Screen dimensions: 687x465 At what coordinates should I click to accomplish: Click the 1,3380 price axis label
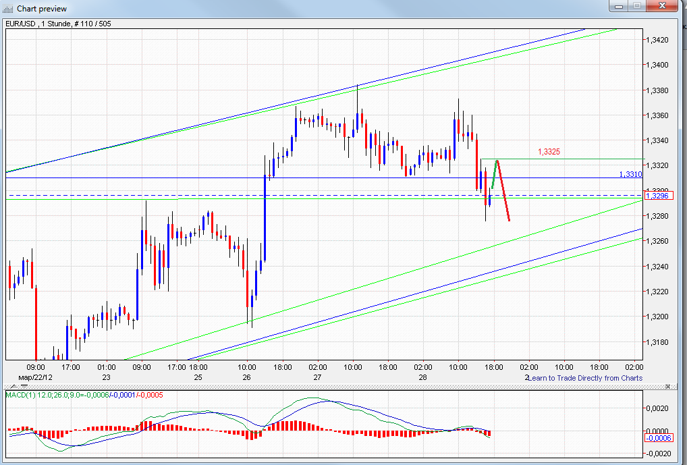click(657, 90)
